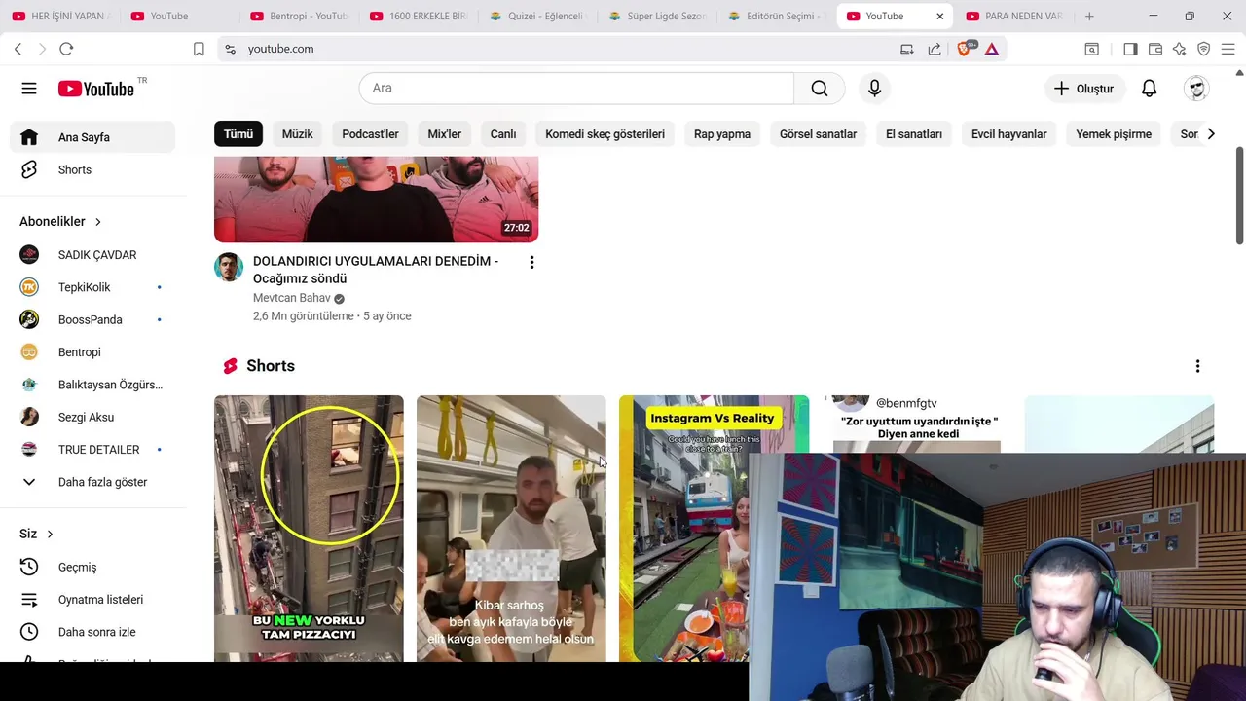Select the Görsel sanatlar chip
The image size is (1246, 701).
coord(818,134)
